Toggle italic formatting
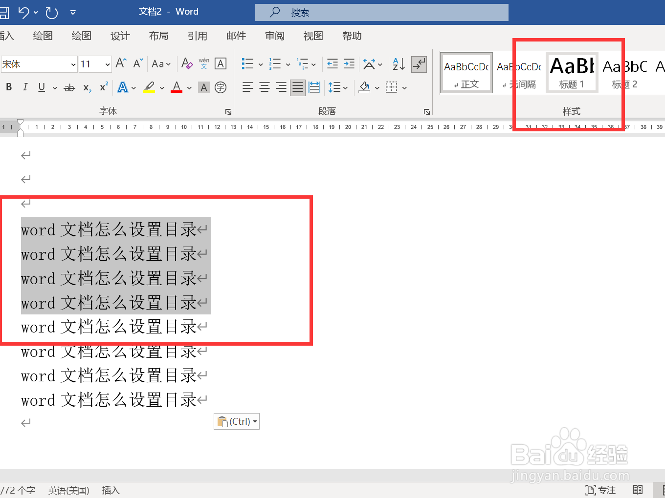Image resolution: width=665 pixels, height=498 pixels. 25,87
